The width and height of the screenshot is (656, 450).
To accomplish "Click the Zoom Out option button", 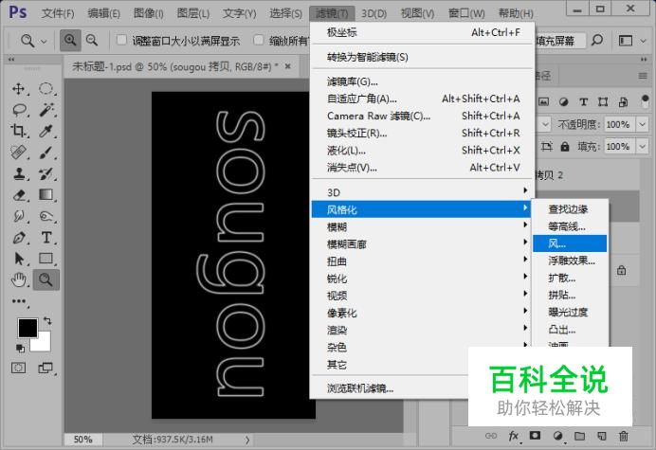I will (92, 41).
